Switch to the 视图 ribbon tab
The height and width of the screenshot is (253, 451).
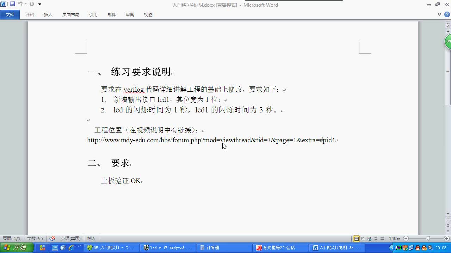(x=148, y=14)
